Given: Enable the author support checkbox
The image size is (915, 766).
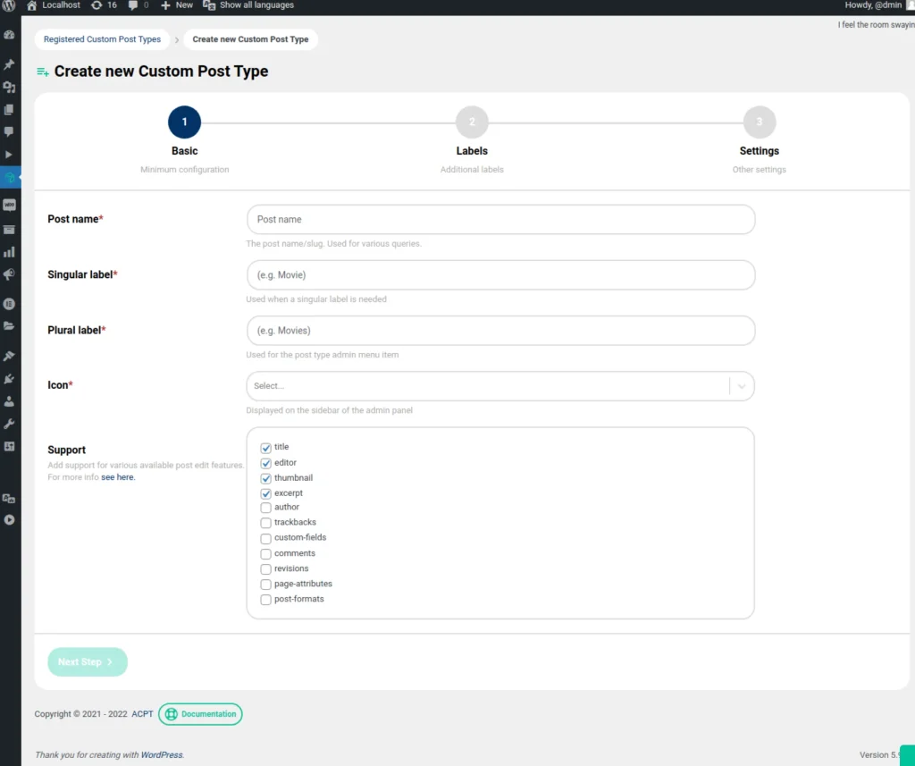Looking at the screenshot, I should click(x=265, y=508).
